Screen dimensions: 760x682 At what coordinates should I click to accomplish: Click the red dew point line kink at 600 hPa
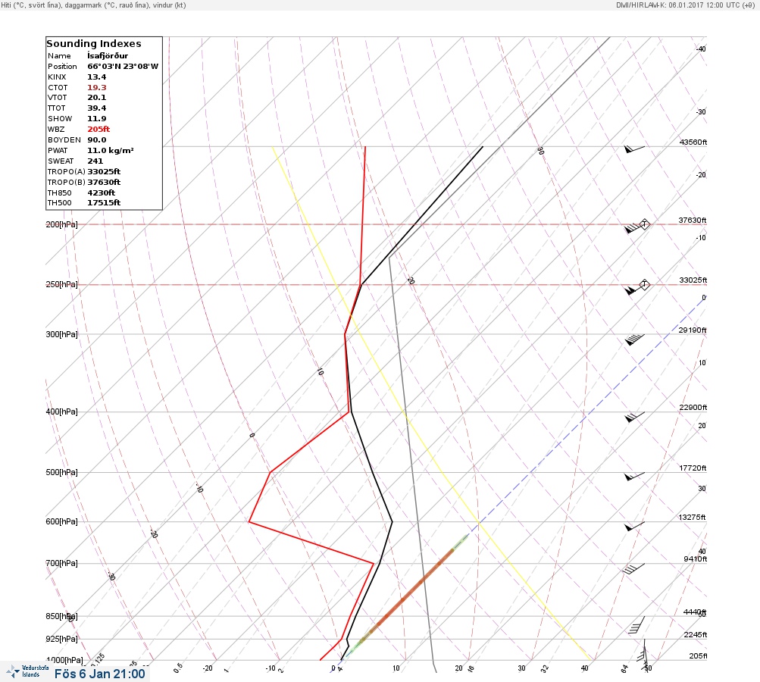[x=249, y=521]
